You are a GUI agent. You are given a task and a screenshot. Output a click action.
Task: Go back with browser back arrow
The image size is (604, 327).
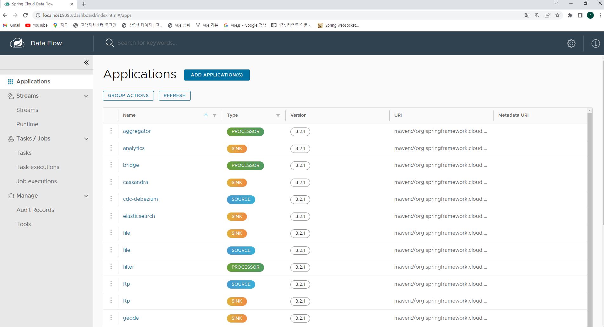coord(5,15)
